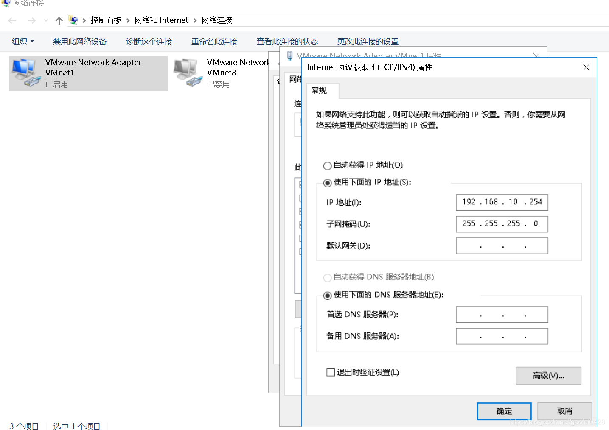The image size is (609, 430).
Task: Select 使用下面的 DNS 服务器地址 radio button
Action: pos(327,296)
